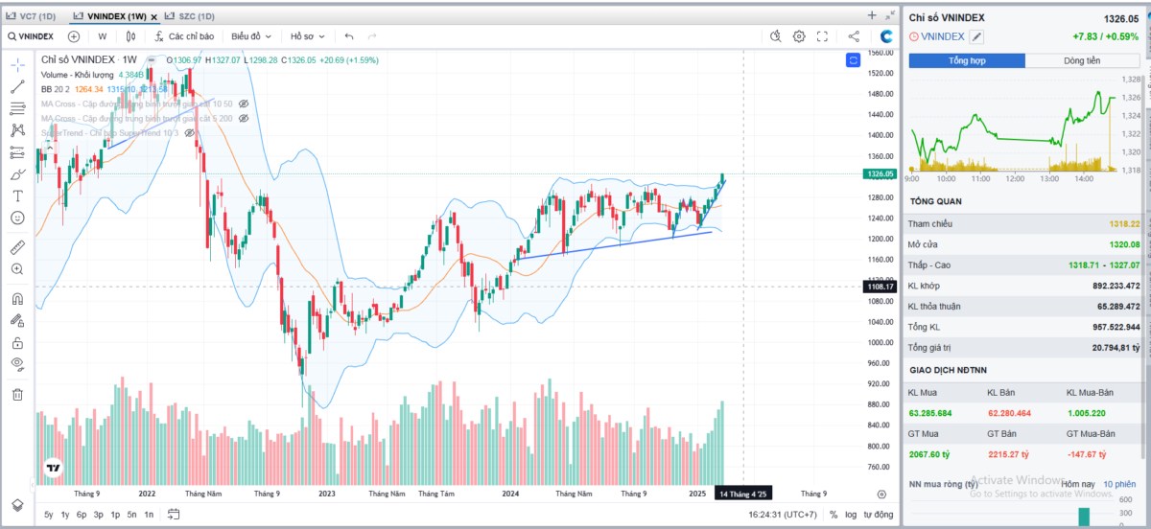
Task: Open symbol search for VNINDEX
Action: click(30, 36)
